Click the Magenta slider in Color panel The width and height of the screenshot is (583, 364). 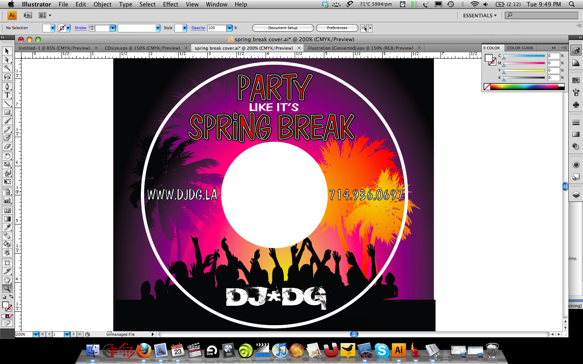pyautogui.click(x=524, y=63)
